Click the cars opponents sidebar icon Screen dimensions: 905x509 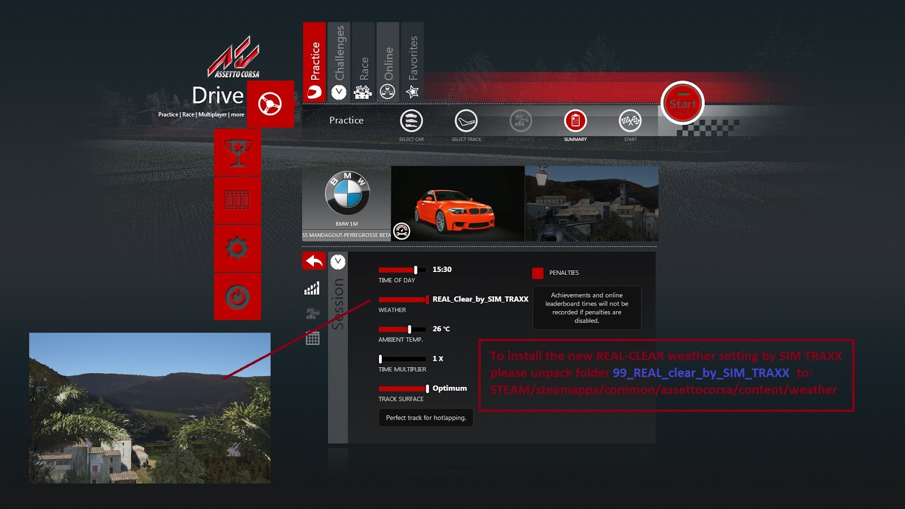pyautogui.click(x=313, y=313)
